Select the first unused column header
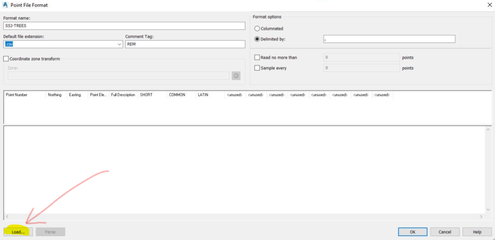 pyautogui.click(x=234, y=95)
